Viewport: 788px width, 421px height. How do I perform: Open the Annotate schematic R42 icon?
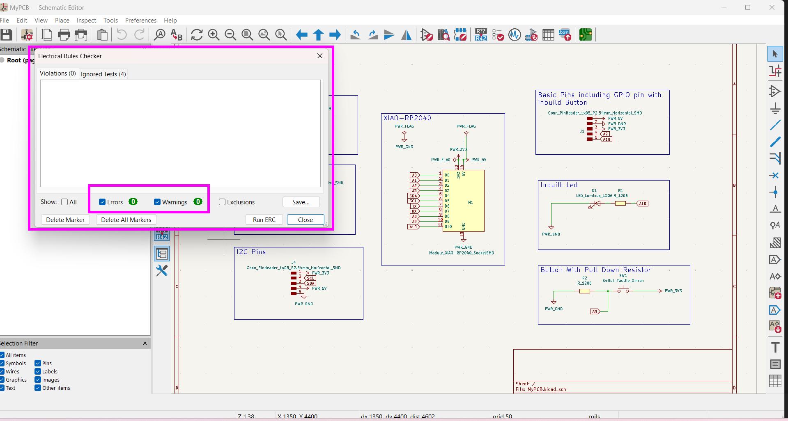click(x=481, y=35)
